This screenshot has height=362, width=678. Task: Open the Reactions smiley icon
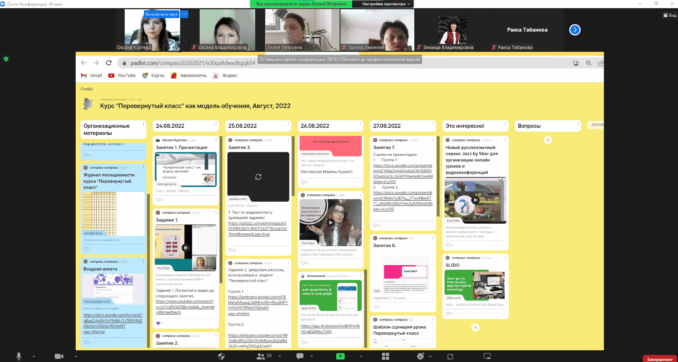[x=420, y=356]
